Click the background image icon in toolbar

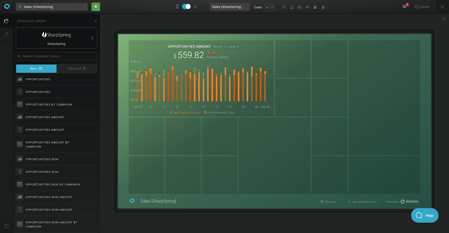(299, 7)
